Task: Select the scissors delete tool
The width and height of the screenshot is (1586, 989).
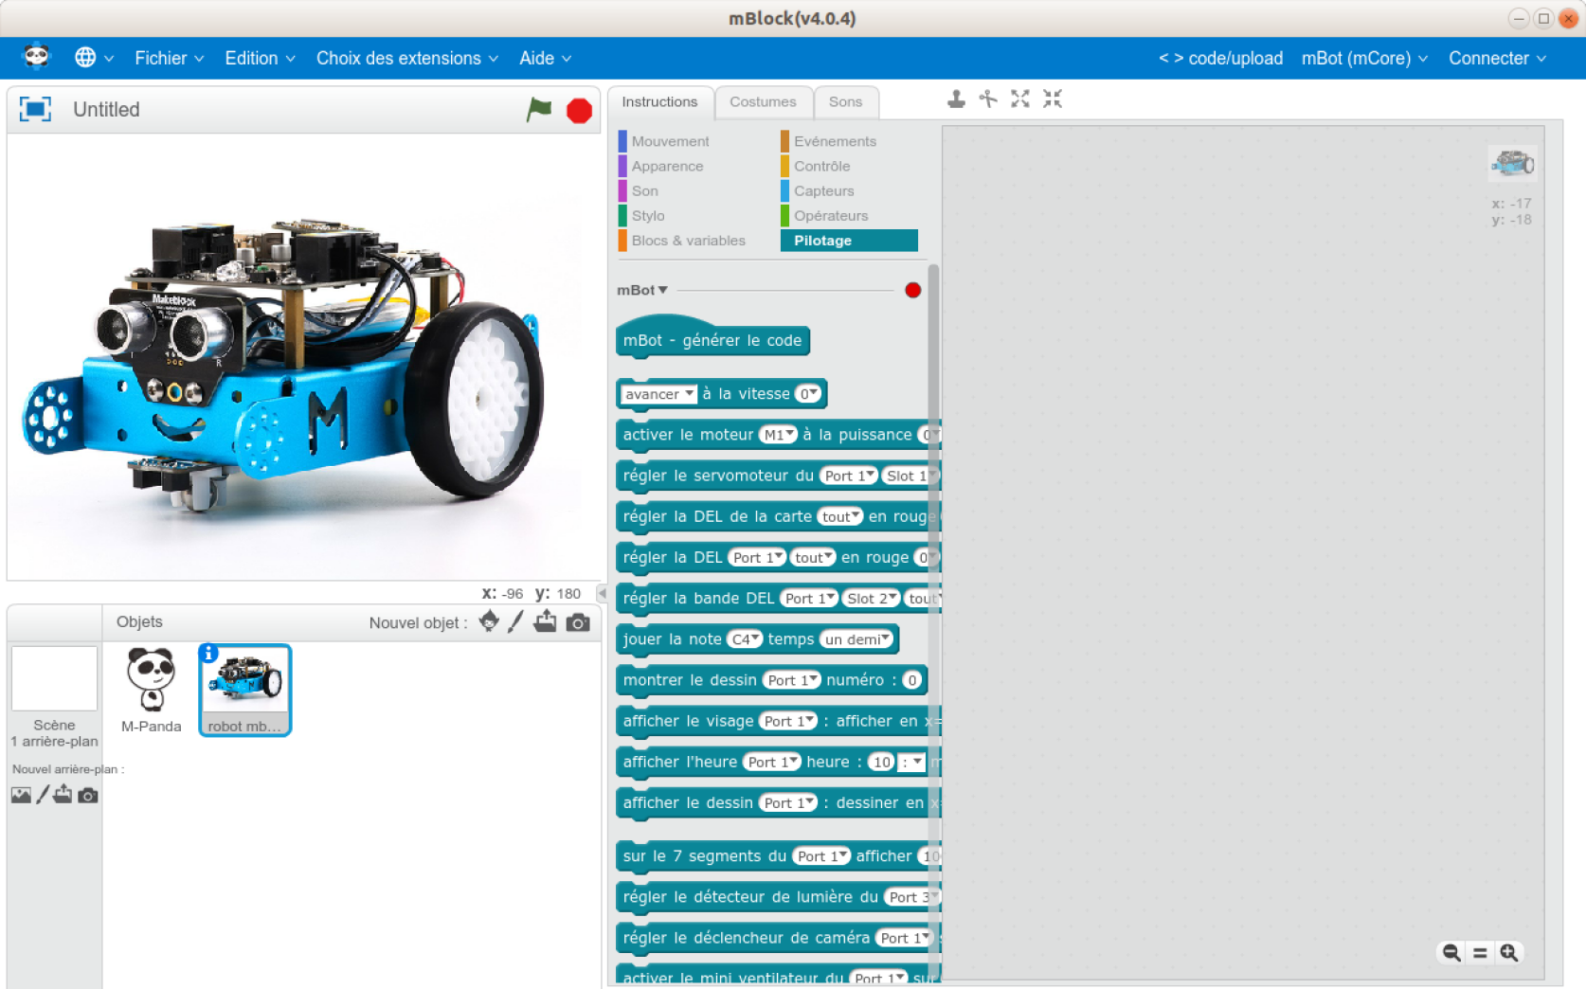Action: pos(988,99)
